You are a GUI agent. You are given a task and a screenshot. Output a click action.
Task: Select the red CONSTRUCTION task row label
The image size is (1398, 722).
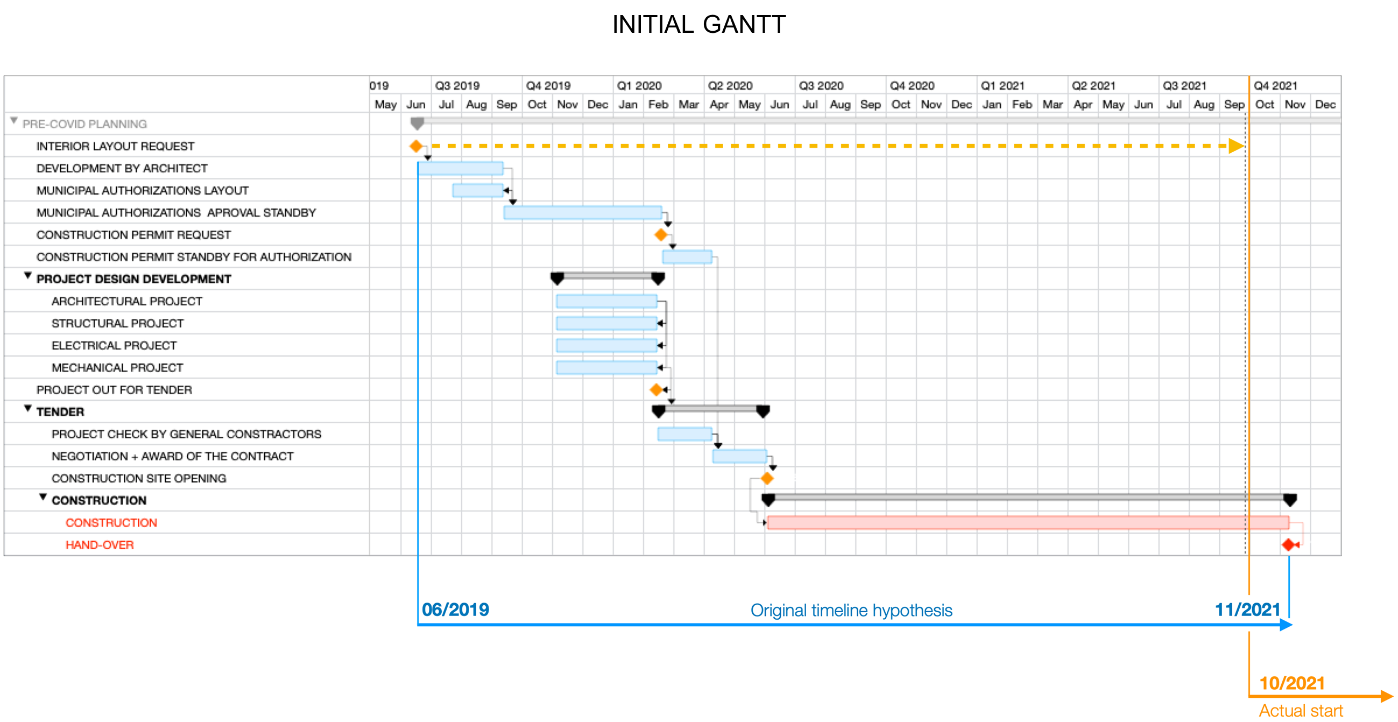click(x=111, y=522)
